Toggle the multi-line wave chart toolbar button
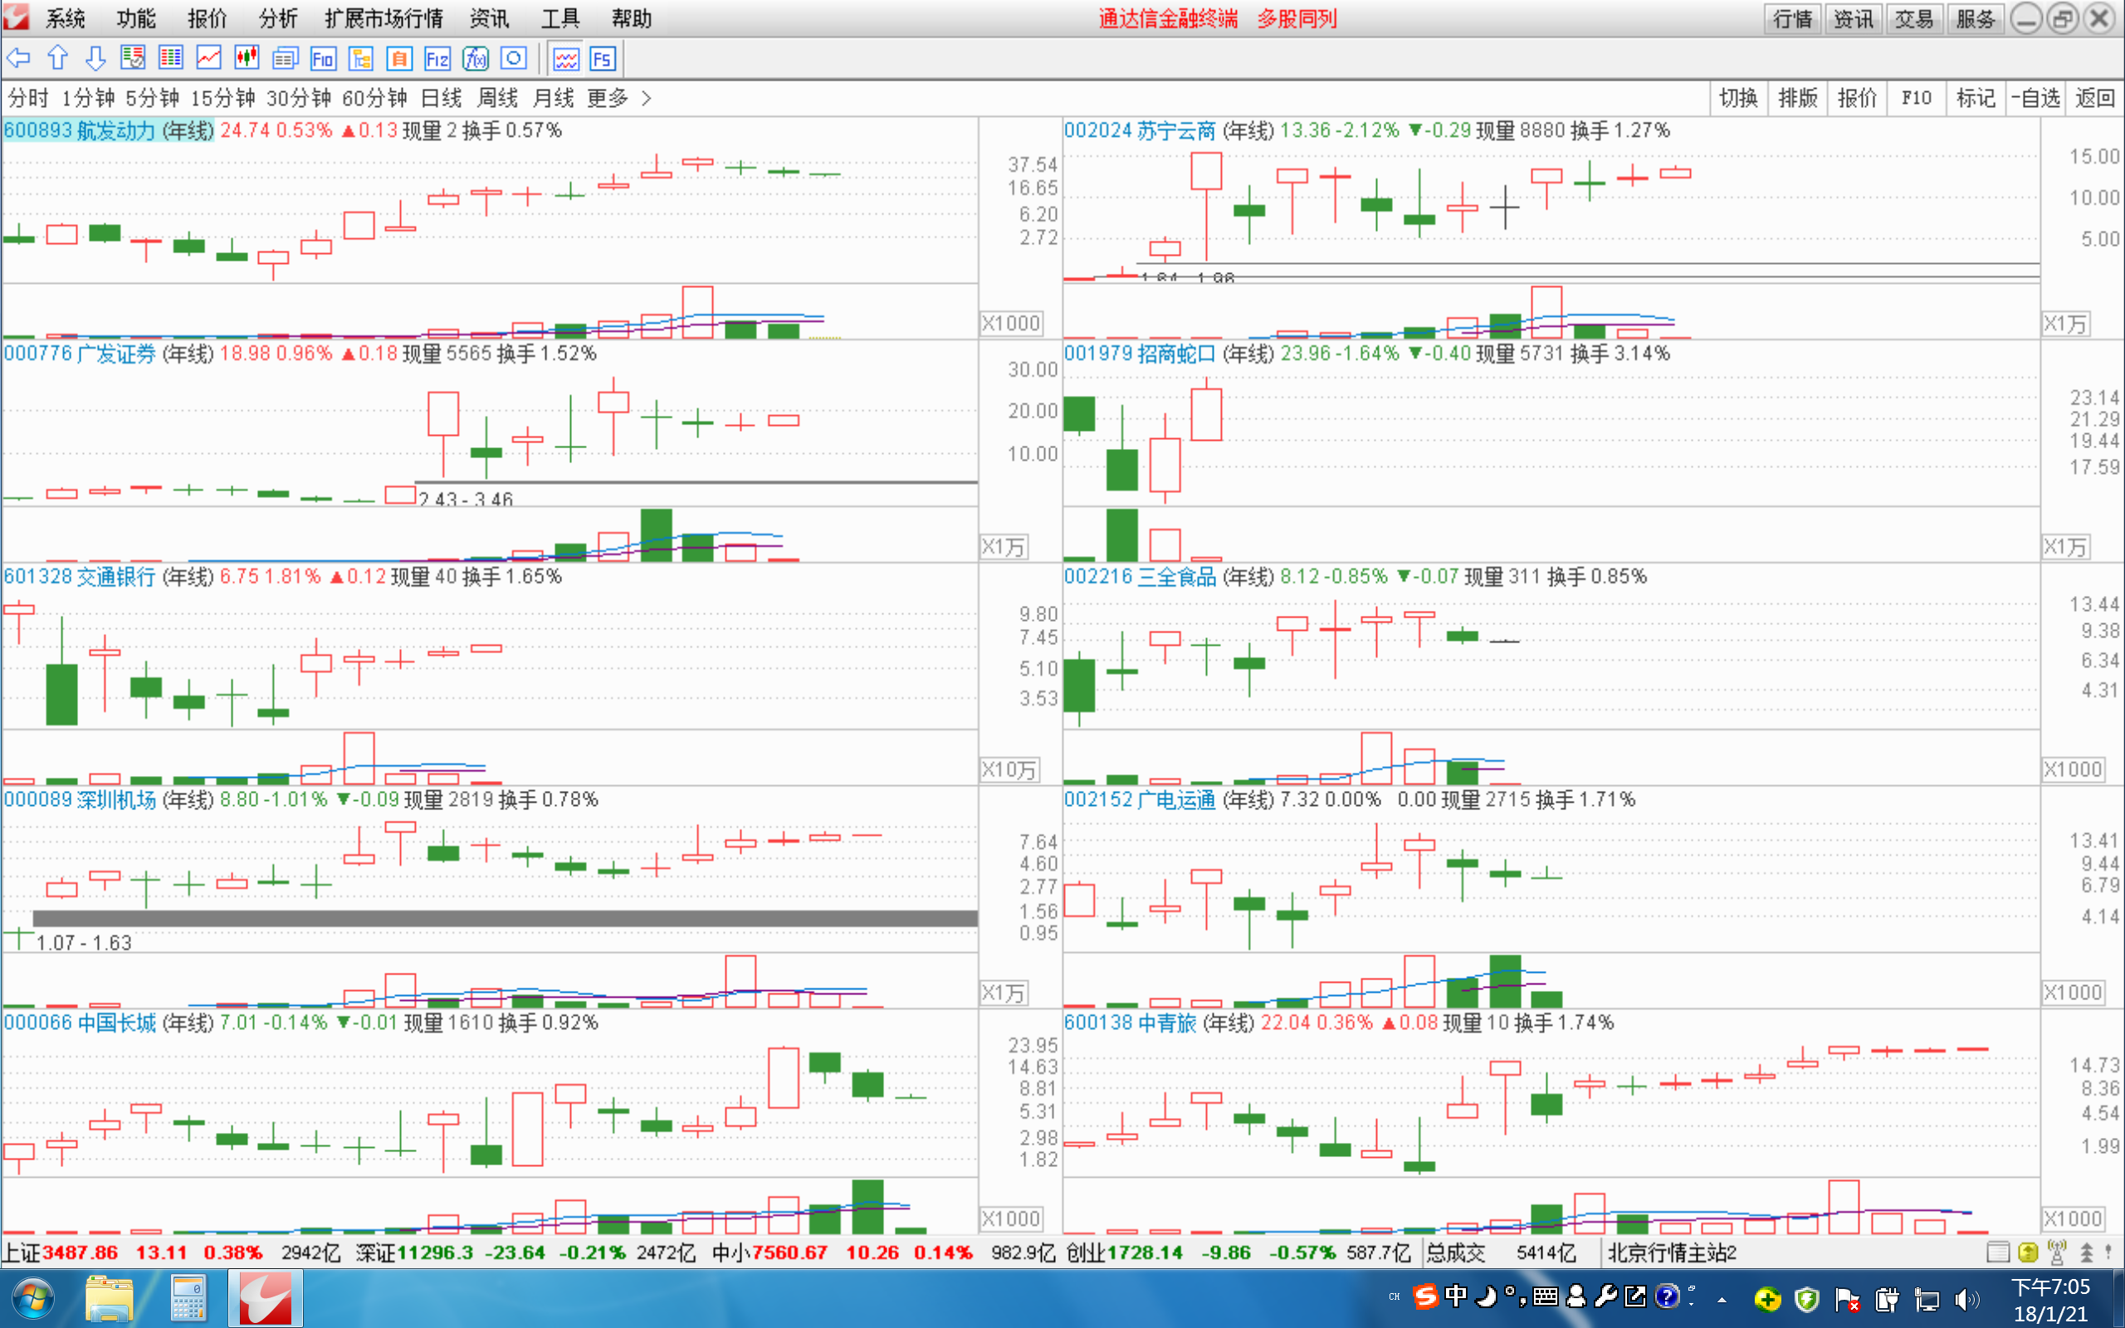2125x1328 pixels. (x=566, y=59)
